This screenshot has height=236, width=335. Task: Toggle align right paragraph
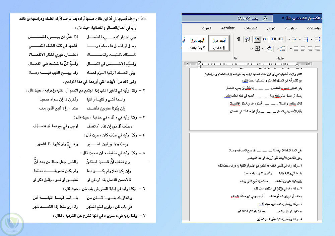(318, 49)
